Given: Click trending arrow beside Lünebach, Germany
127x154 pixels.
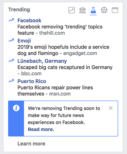Looking at the screenshot, I should click(x=11, y=61).
